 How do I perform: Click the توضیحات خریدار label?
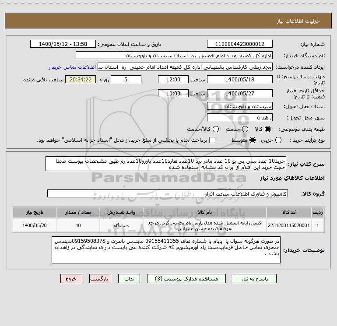point(304,250)
